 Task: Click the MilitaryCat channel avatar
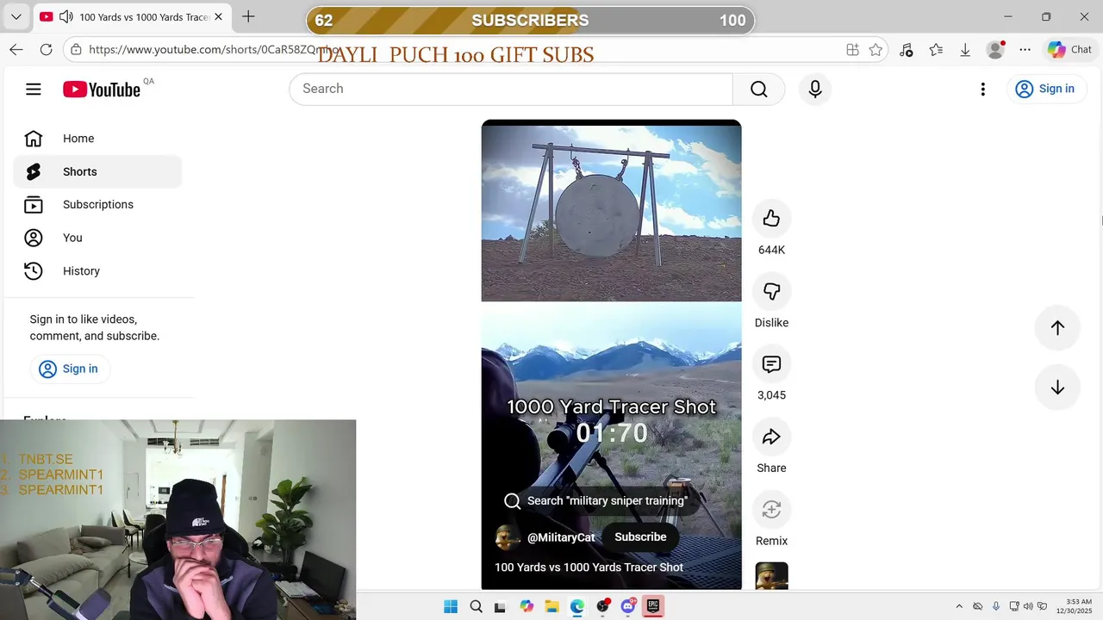(508, 537)
